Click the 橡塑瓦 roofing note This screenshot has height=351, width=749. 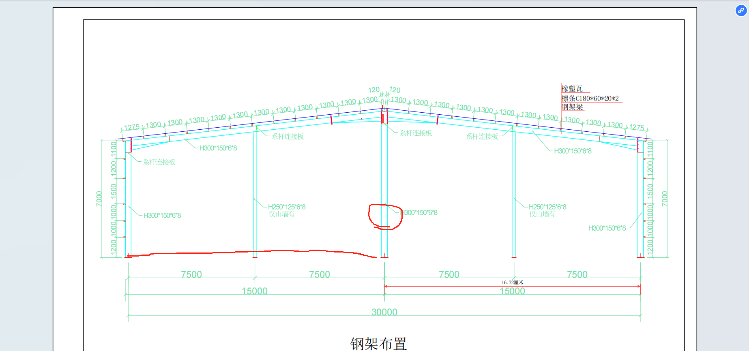[572, 89]
